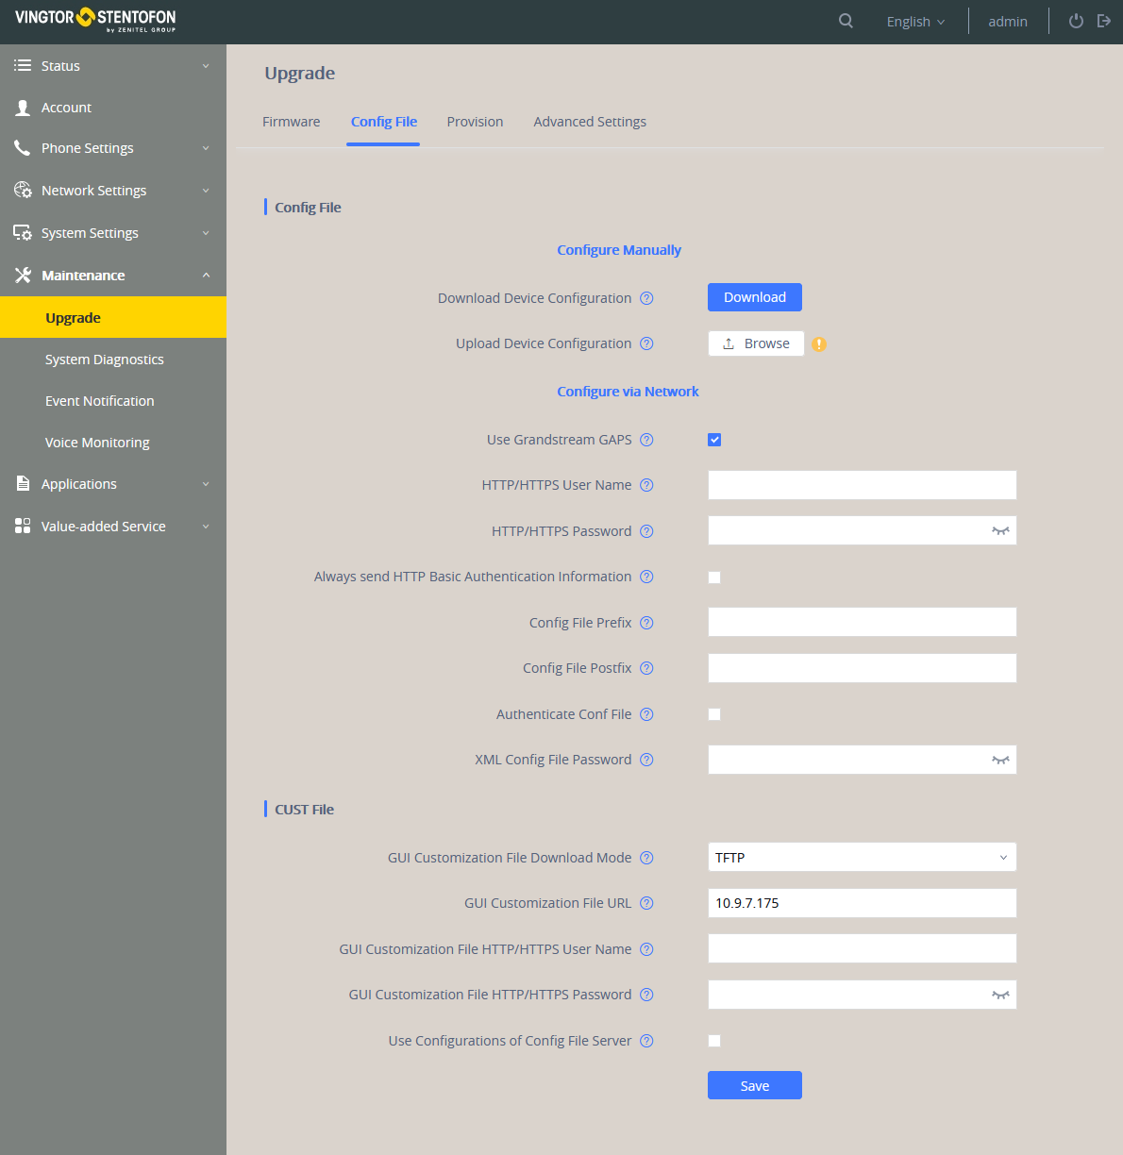Click help icon for Use Configurations of Config File Server
Image resolution: width=1123 pixels, height=1155 pixels.
click(646, 1041)
